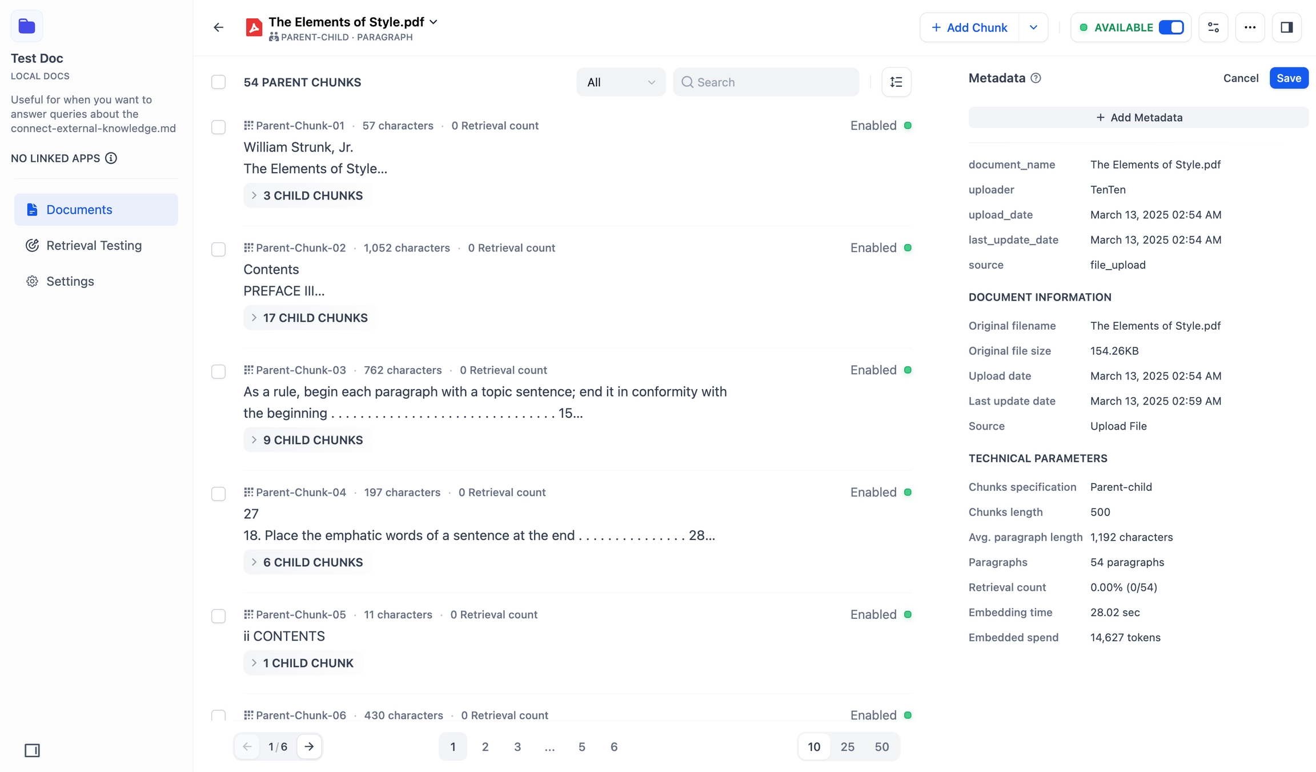1316x772 pixels.
Task: Check the Parent-Chunk-01 checkbox
Action: tap(218, 127)
